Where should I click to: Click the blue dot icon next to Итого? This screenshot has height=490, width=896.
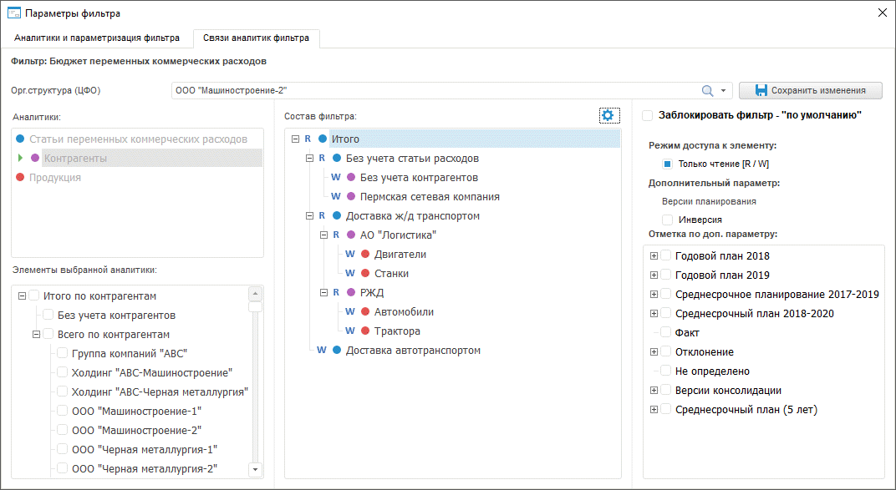(x=322, y=139)
